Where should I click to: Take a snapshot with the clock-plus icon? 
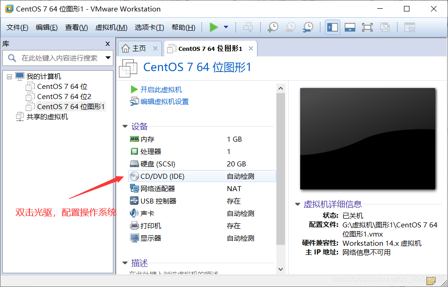[x=273, y=28]
